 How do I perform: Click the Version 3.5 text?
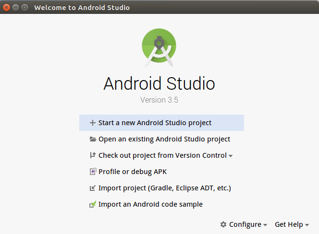click(x=159, y=100)
